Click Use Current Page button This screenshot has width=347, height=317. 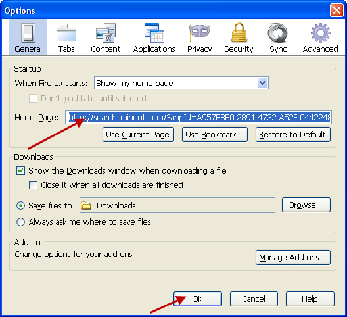point(138,134)
